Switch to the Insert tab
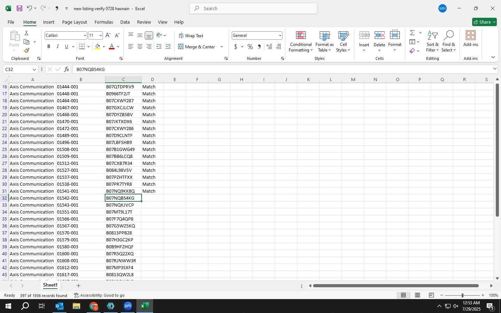 click(49, 22)
